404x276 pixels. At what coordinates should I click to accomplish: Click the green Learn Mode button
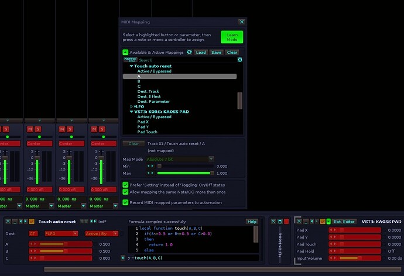(232, 37)
